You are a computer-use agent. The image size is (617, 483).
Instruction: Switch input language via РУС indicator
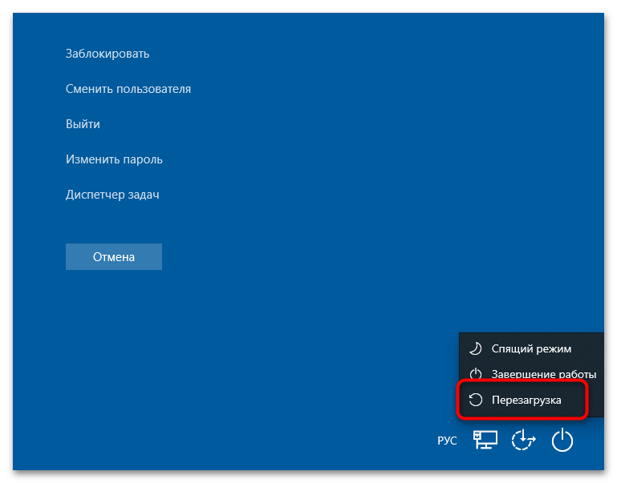(447, 441)
